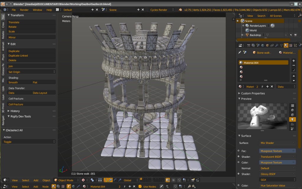This screenshot has width=302, height=189.
Task: Toggle Backdrop selectability arrow in the outliner
Action: (x=291, y=35)
